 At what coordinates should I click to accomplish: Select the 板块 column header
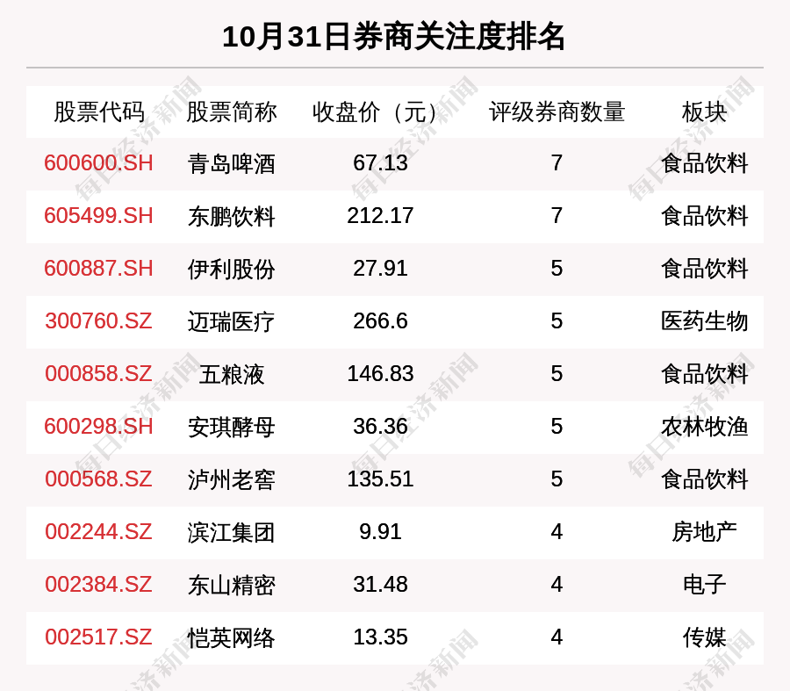[704, 112]
